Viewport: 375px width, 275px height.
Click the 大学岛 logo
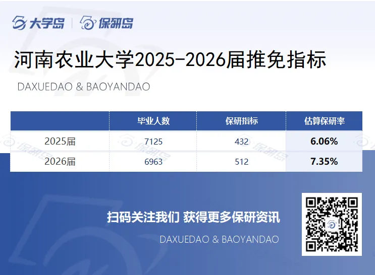pos(38,23)
